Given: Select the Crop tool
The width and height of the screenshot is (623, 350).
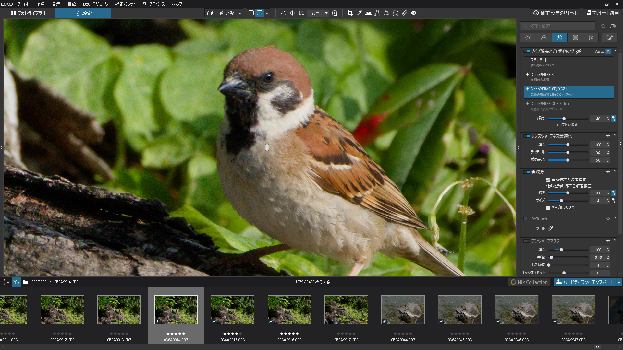Looking at the screenshot, I should (x=350, y=13).
